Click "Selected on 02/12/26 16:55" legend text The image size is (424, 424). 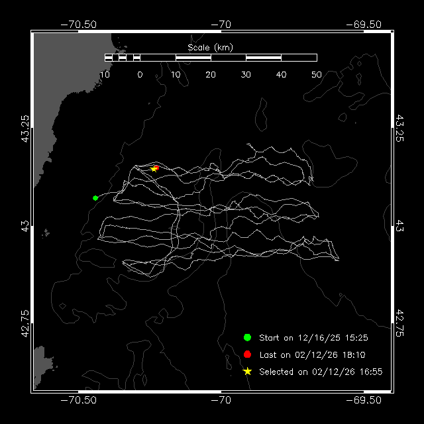click(x=320, y=372)
